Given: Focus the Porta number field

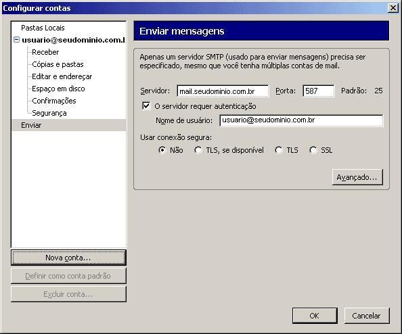Looking at the screenshot, I should coord(319,91).
